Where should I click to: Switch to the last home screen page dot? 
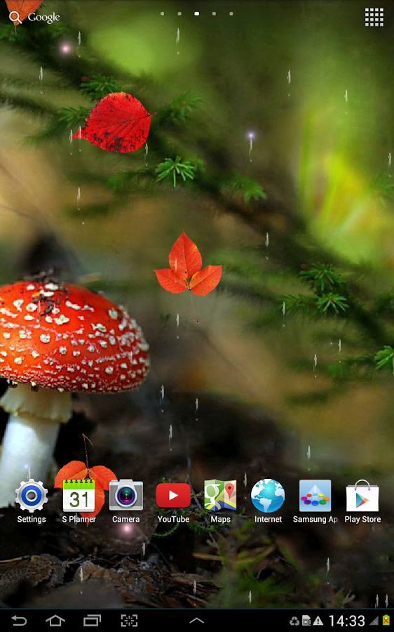point(231,14)
